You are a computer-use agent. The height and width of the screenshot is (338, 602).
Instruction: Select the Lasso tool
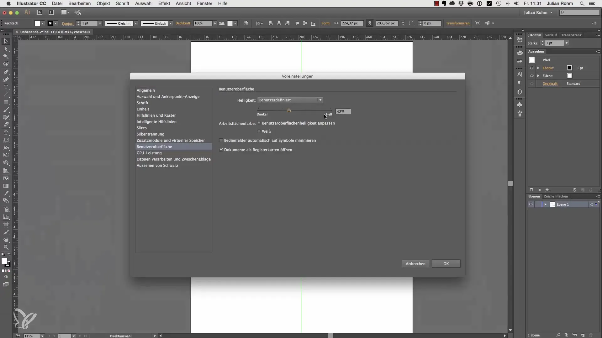[6, 64]
